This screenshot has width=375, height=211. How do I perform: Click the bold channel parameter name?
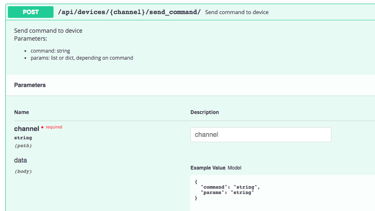point(27,129)
